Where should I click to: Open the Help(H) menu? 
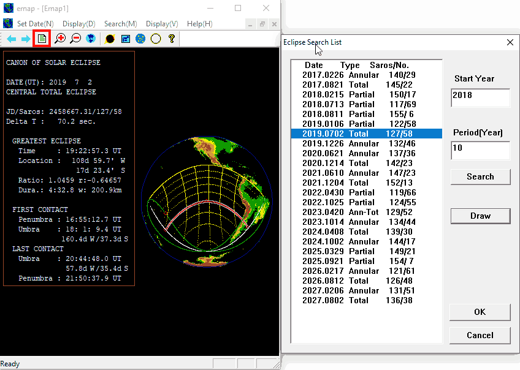pos(200,24)
